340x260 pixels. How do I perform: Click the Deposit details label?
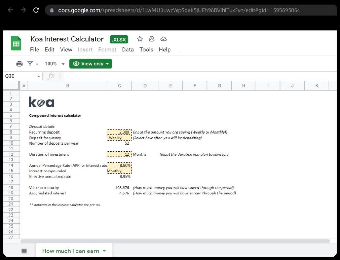42,127
